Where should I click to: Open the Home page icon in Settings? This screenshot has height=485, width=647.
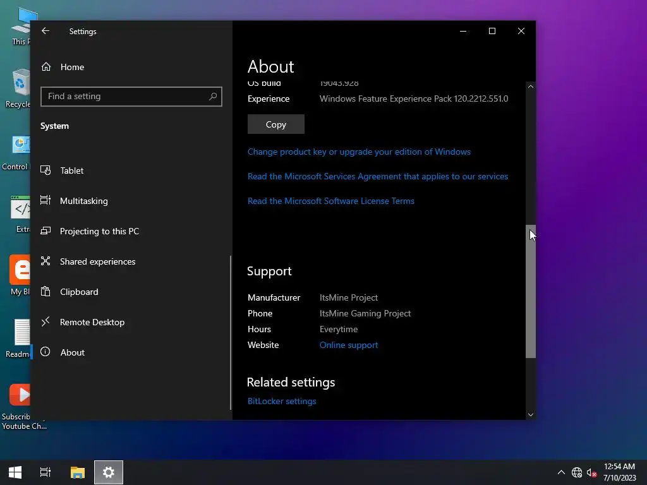[45, 67]
